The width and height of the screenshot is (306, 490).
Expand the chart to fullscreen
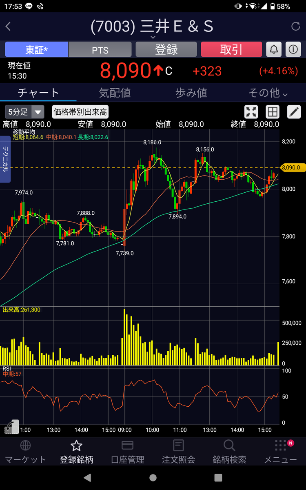click(251, 111)
